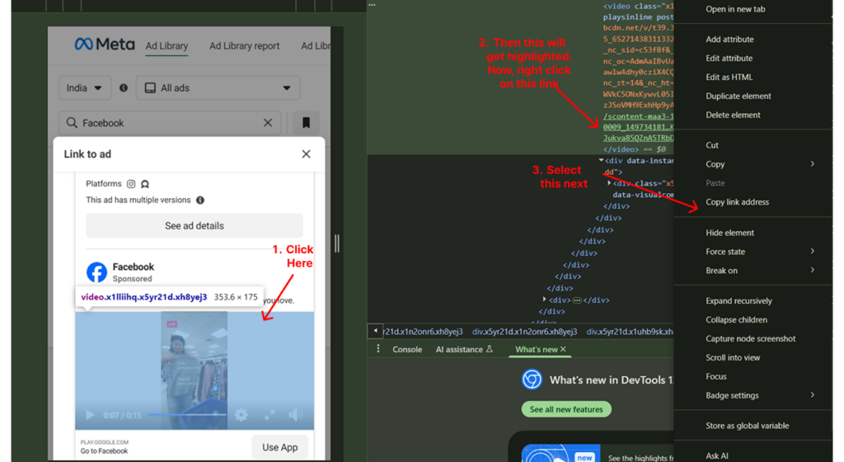Image resolution: width=844 pixels, height=462 pixels.
Task: Open the India country dropdown
Action: 85,87
